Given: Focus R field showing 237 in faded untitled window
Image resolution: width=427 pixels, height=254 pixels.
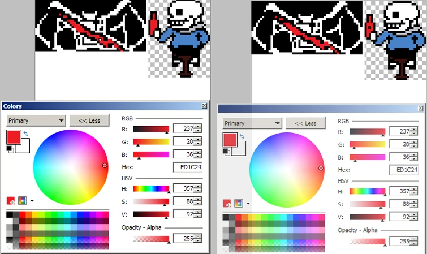Looking at the screenshot, I should (400, 131).
